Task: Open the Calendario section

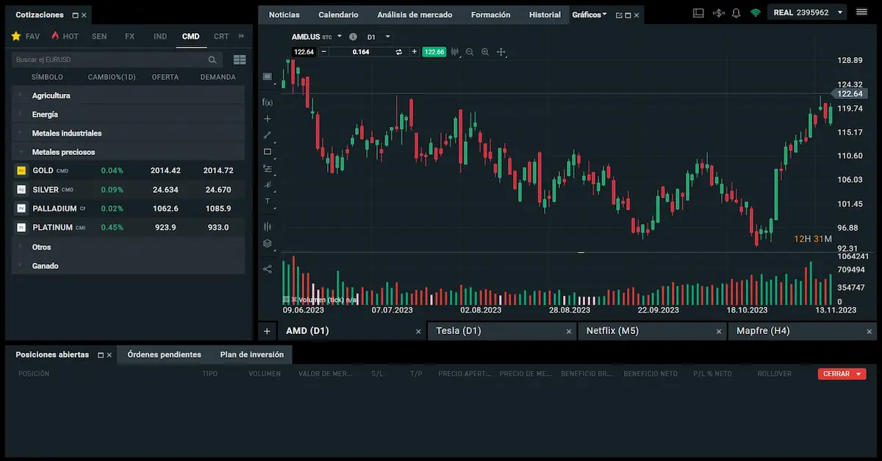Action: (338, 14)
